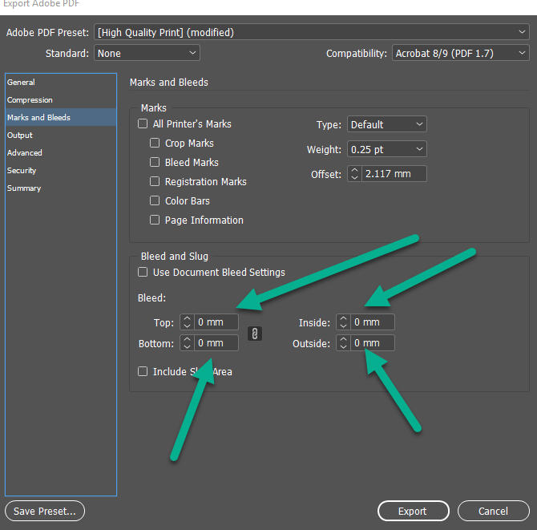Toggle the Include Slug Area checkbox
This screenshot has height=530, width=537.
pos(143,371)
